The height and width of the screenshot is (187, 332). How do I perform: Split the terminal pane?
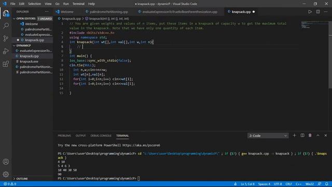302,136
